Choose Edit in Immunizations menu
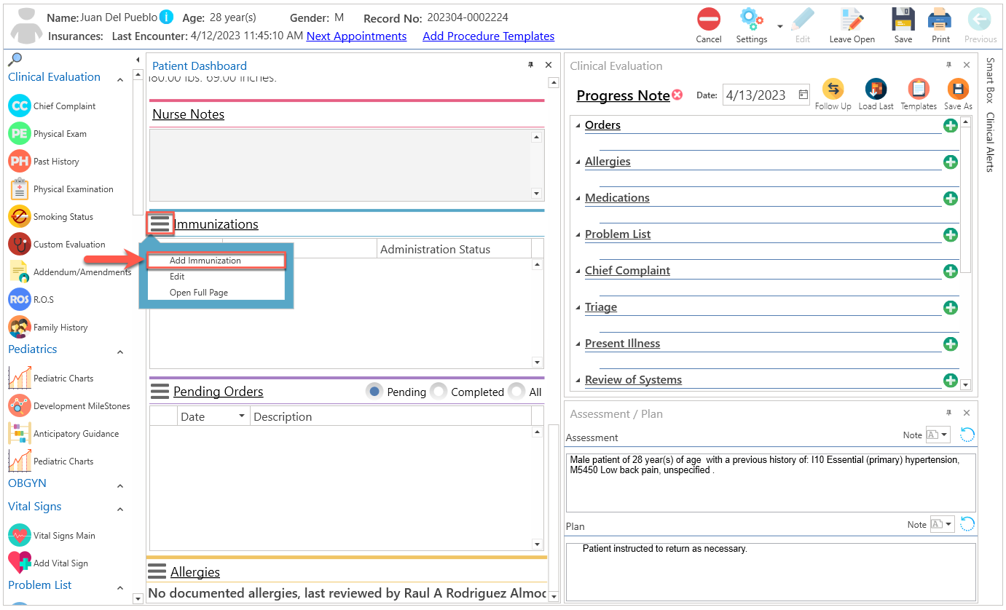 point(216,277)
